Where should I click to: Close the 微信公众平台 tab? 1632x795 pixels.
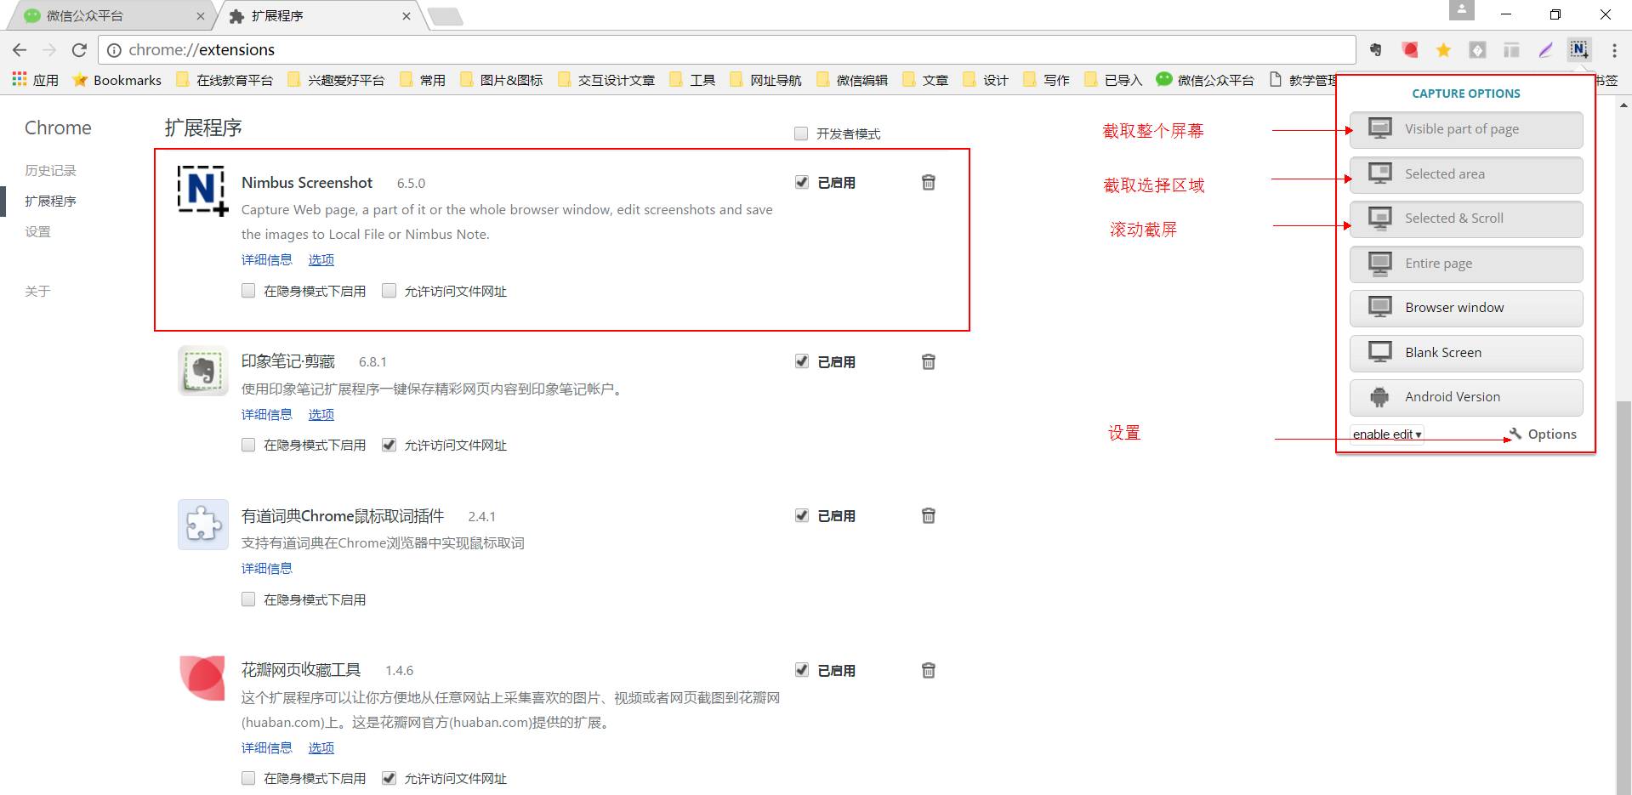201,15
